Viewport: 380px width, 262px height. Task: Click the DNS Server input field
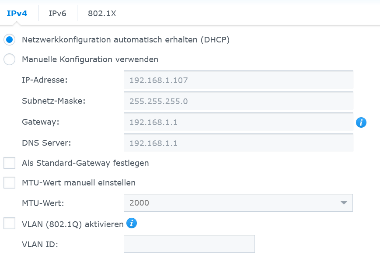tap(238, 143)
